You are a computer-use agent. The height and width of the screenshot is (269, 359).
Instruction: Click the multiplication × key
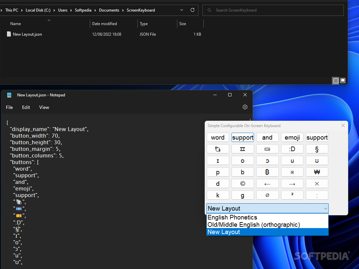point(317,184)
